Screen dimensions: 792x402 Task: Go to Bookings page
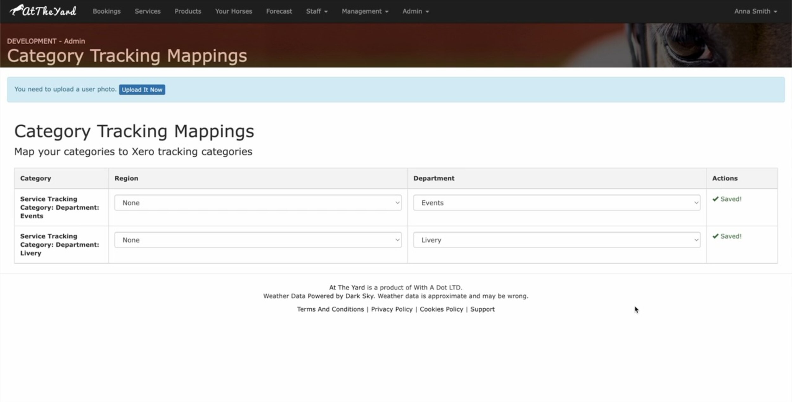point(106,11)
